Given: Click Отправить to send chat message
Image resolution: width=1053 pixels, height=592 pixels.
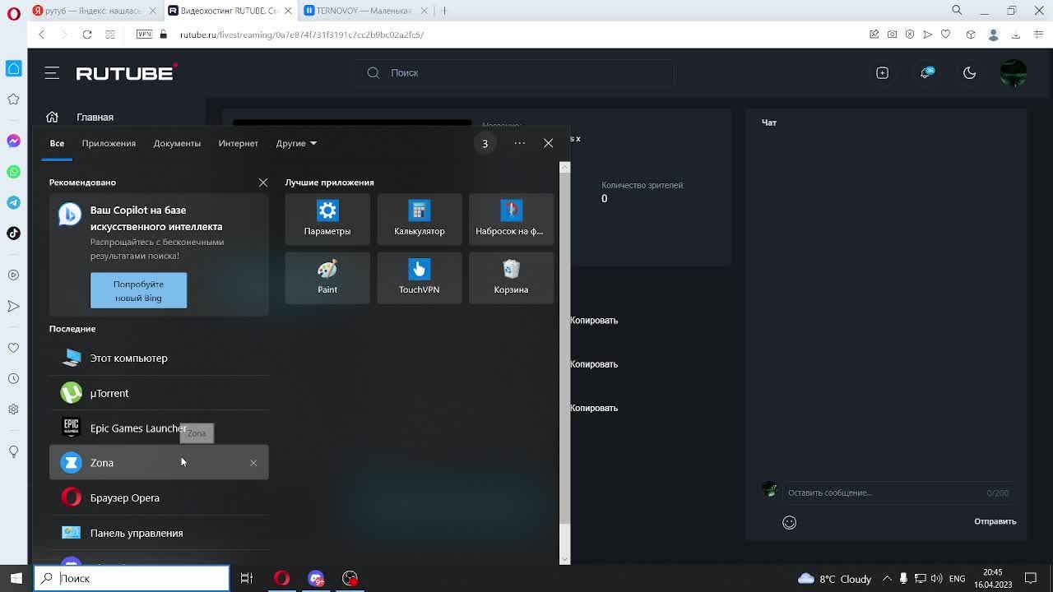Looking at the screenshot, I should (995, 521).
